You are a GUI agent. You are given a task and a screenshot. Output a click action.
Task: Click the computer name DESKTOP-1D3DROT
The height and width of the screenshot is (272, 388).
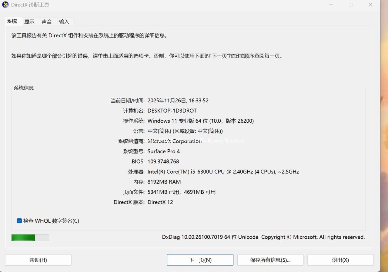pos(172,111)
